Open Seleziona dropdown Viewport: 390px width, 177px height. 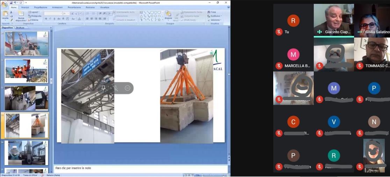click(215, 20)
